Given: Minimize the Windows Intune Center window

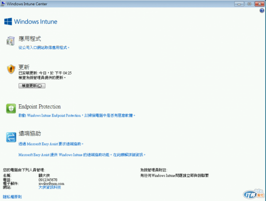Looking at the screenshot, I should point(239,4).
